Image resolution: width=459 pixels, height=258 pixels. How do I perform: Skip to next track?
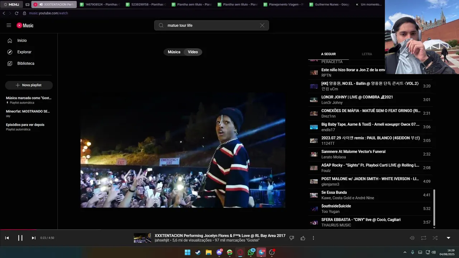(33, 238)
